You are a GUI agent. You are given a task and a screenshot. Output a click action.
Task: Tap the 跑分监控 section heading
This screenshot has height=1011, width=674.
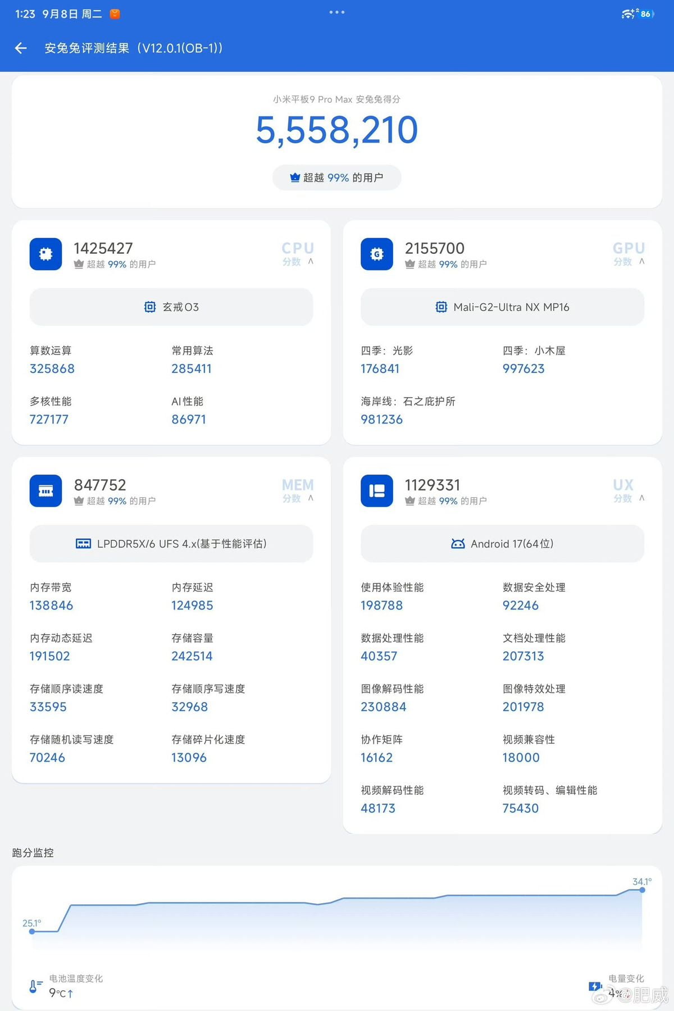point(33,853)
